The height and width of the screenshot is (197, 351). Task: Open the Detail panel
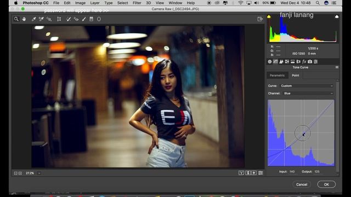click(x=281, y=61)
